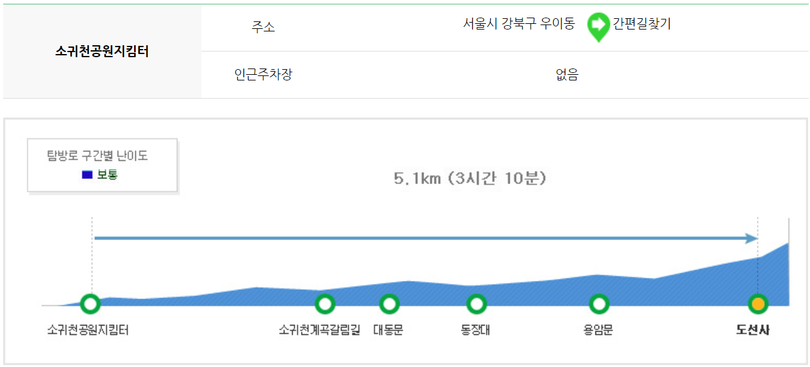This screenshot has height=367, width=810.
Task: Click the 탐방로 구간별 난이도 legend box
Action: [103, 165]
